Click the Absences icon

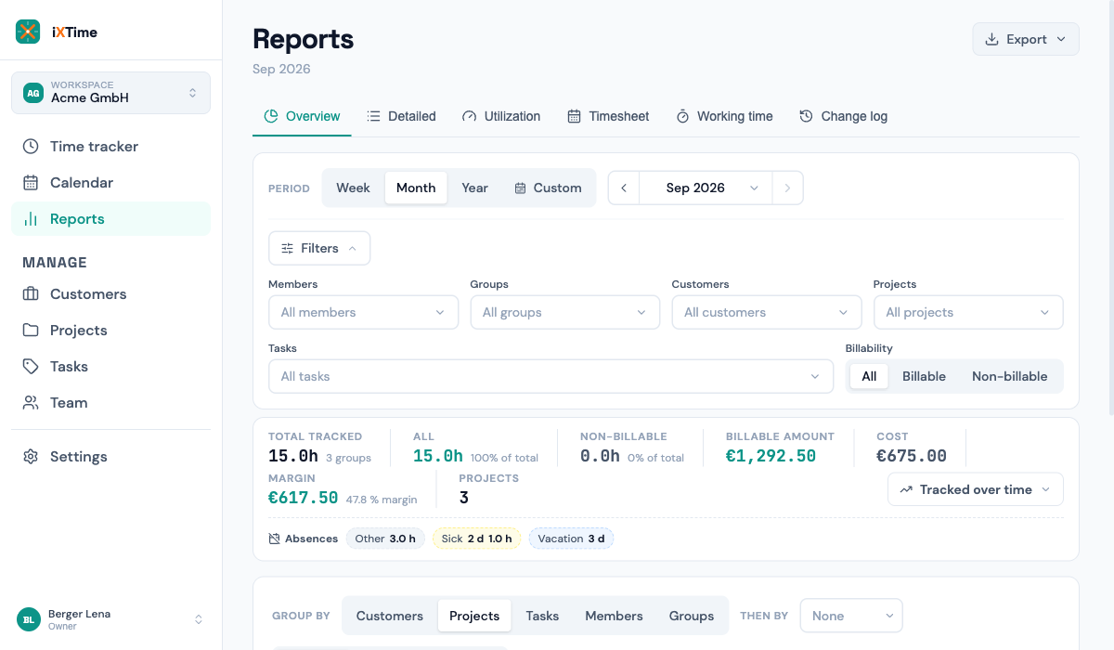[275, 539]
